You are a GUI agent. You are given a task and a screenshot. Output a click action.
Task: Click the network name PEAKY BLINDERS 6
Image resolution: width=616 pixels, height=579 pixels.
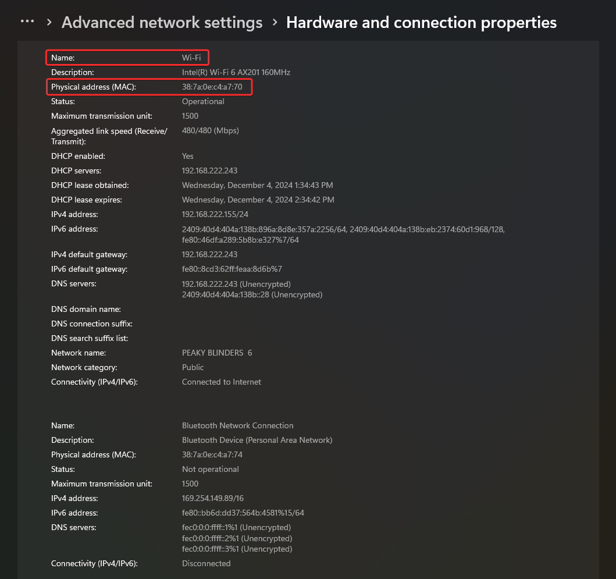pyautogui.click(x=217, y=353)
